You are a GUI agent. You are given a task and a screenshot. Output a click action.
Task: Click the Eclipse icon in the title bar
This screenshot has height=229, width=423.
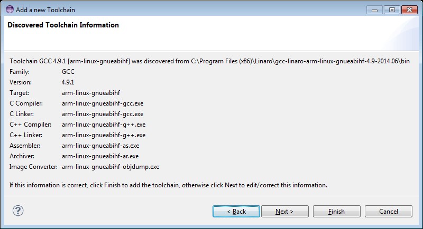(x=10, y=9)
